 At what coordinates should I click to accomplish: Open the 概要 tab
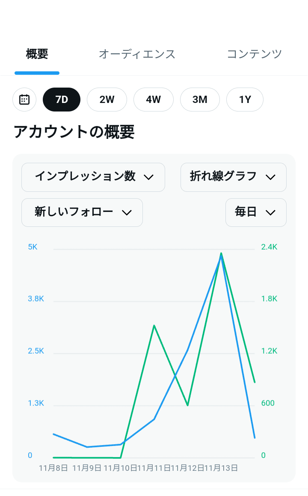click(37, 54)
